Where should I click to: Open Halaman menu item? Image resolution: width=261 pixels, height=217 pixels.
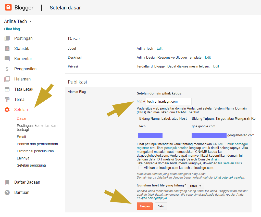tap(22, 79)
